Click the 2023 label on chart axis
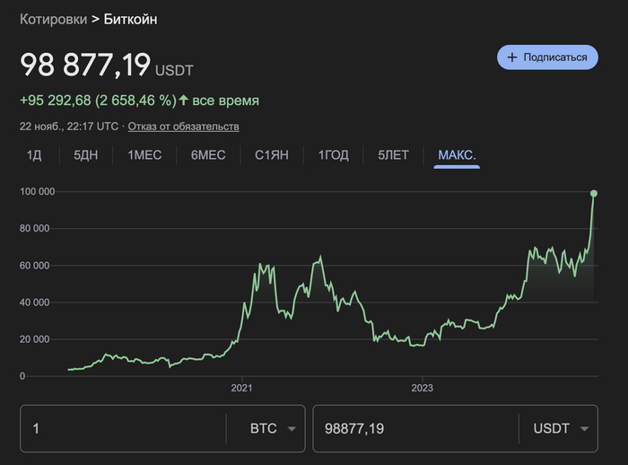Screen dimensions: 628x465 pyautogui.click(x=422, y=389)
